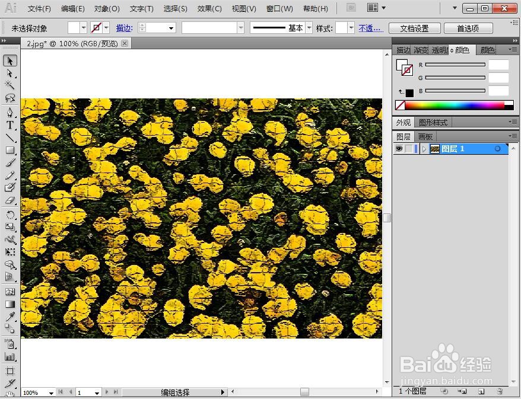Select the Pen tool
The height and width of the screenshot is (399, 521).
(10, 113)
